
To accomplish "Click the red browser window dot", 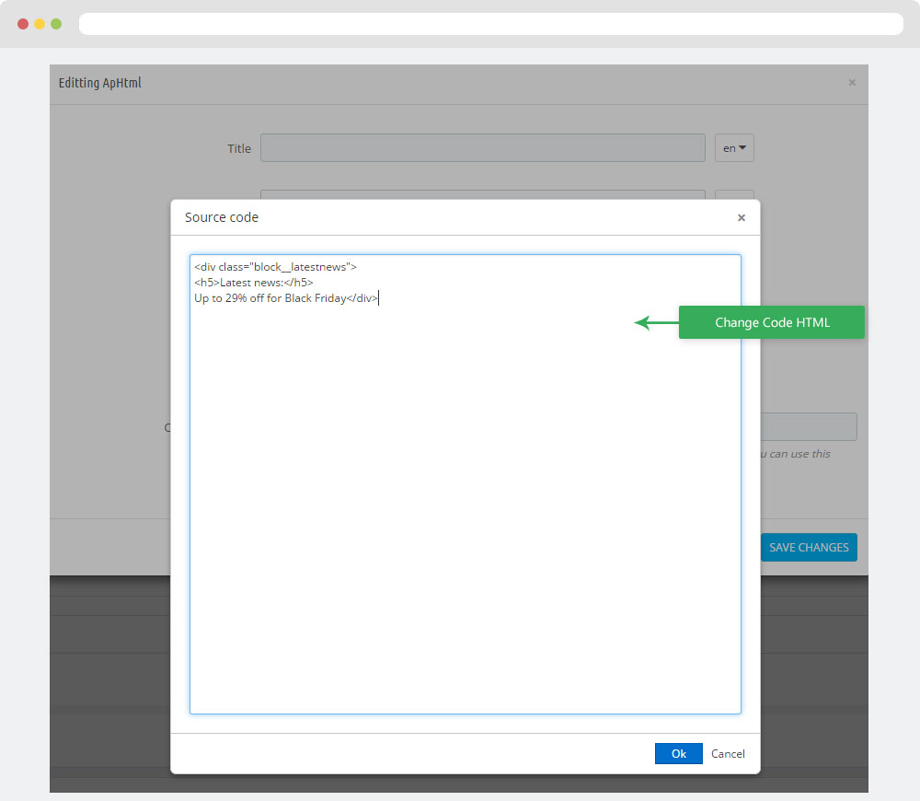I will click(x=23, y=24).
